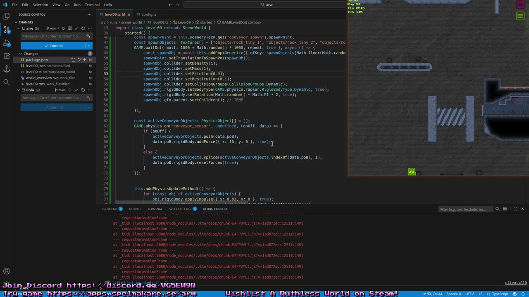Click the green menu icon in game view

tap(520, 16)
